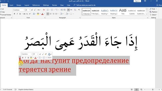Screen dimensions: 162x91
Task: Move the zoom slider in the status bar
Action: click(153, 89)
